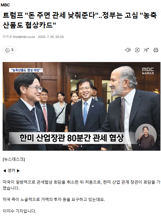Click reporter name 이지수 in byline
This screenshot has height=217, width=161.
click(7, 37)
